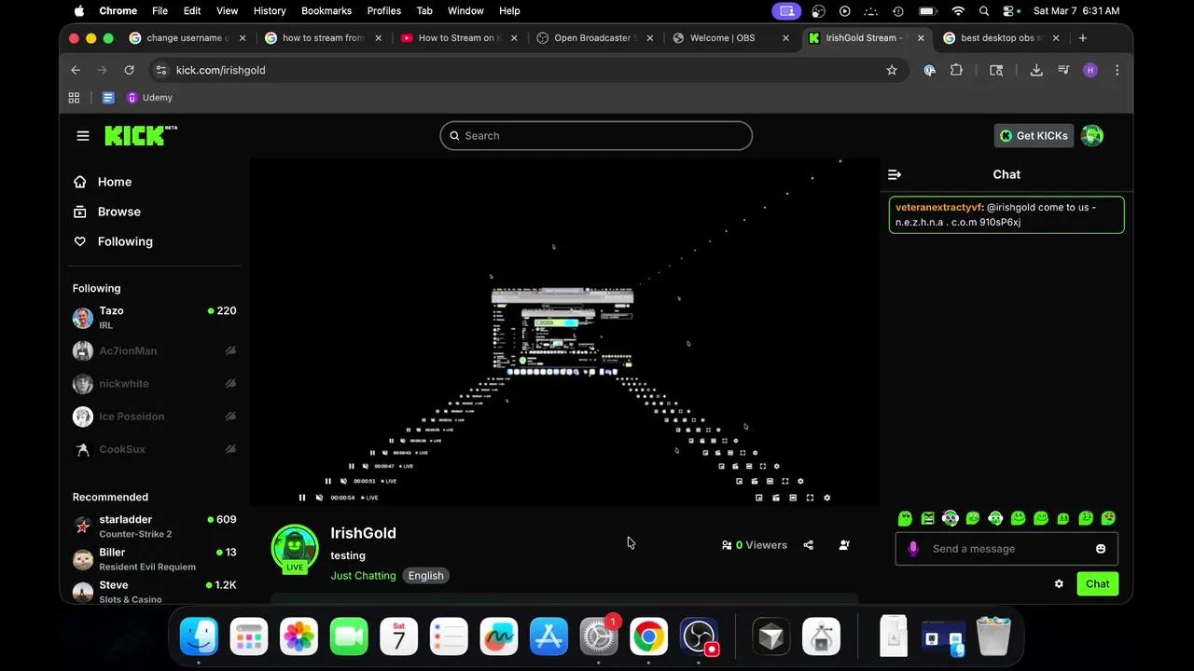
Task: Open the Bookmarks menu
Action: pyautogui.click(x=326, y=11)
